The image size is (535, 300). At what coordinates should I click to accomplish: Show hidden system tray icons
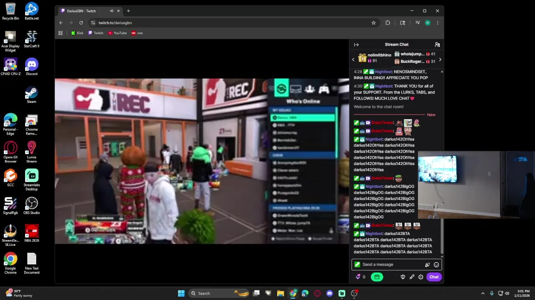pos(483,293)
